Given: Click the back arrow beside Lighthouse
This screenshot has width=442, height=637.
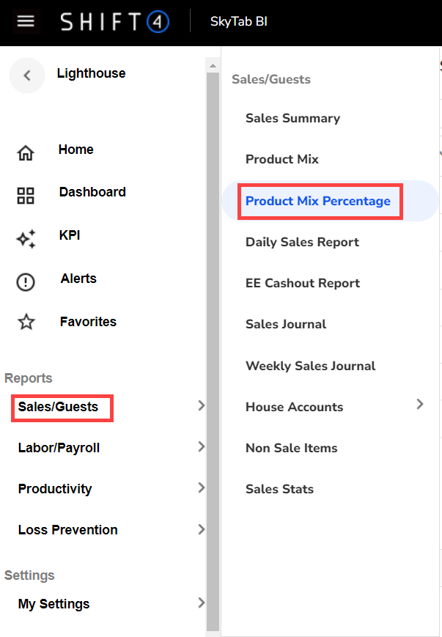Looking at the screenshot, I should [x=27, y=75].
